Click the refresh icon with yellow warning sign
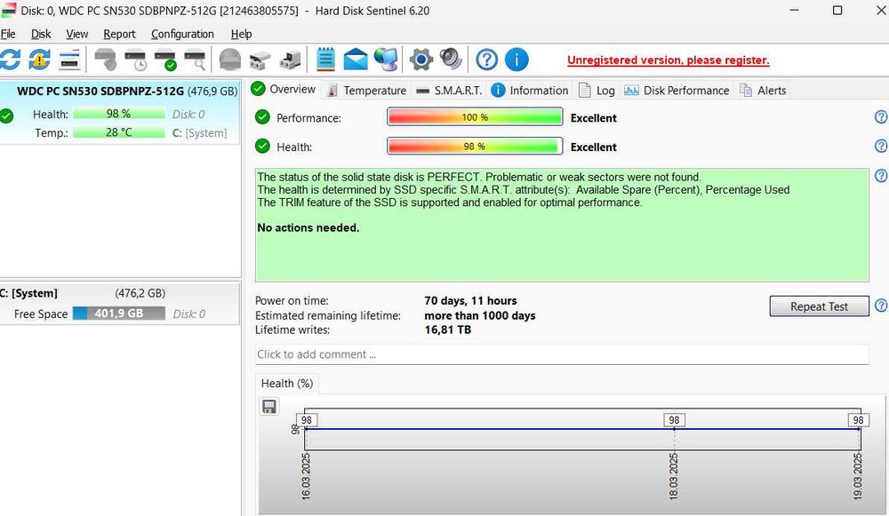Image resolution: width=889 pixels, height=516 pixels. point(39,60)
